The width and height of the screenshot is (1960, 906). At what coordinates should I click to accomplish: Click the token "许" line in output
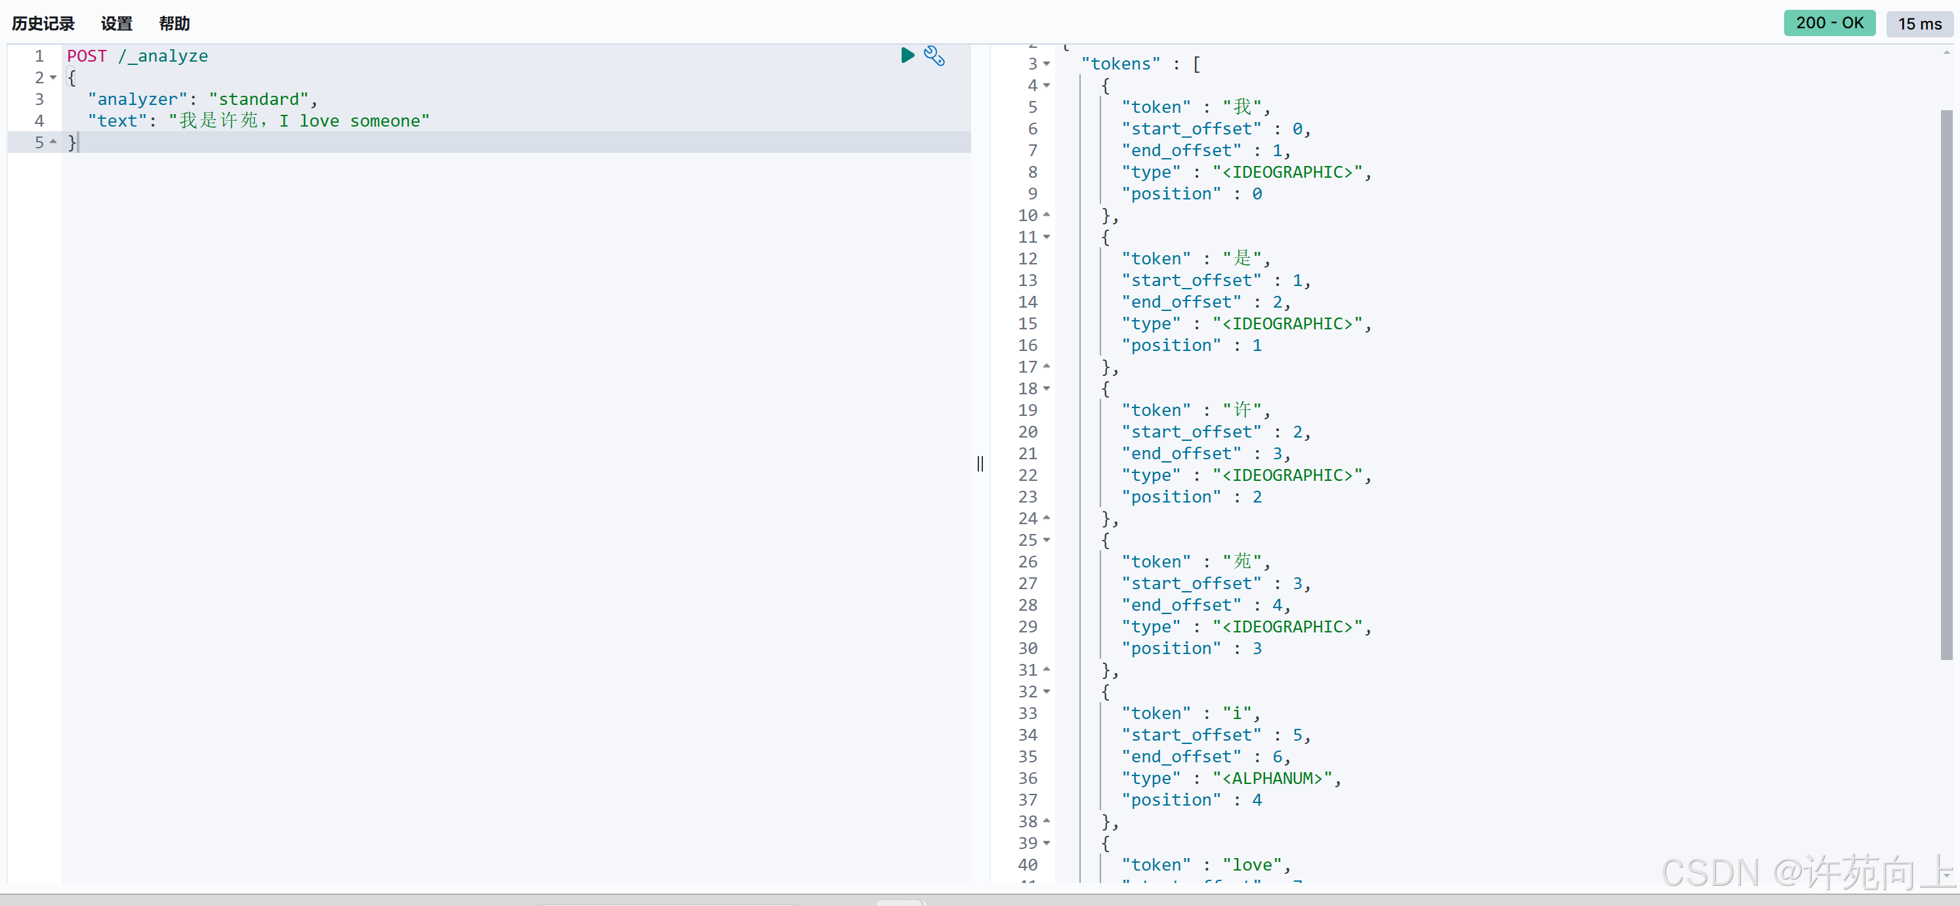click(1196, 410)
